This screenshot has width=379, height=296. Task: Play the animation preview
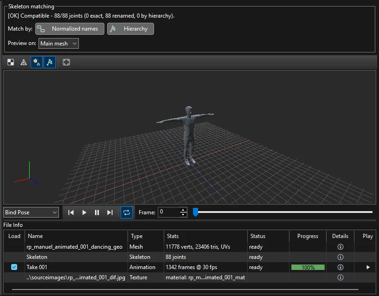(84, 212)
